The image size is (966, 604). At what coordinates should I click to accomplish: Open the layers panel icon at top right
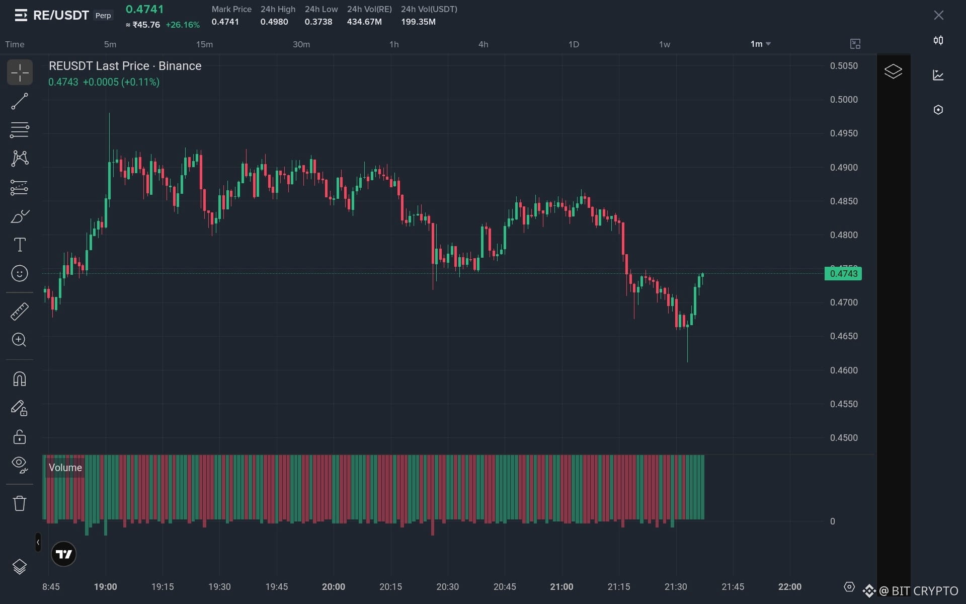pos(893,71)
